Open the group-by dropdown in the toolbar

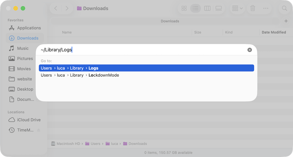coord(237,8)
